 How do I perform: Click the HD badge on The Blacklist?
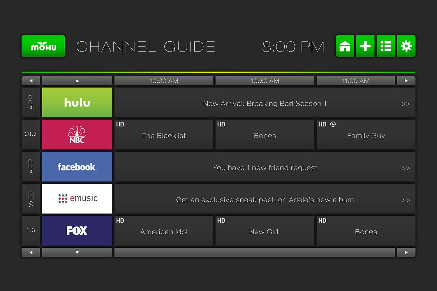(x=120, y=124)
